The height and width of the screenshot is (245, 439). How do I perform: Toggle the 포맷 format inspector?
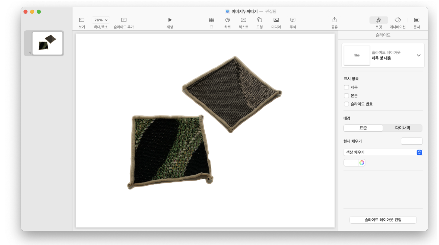[x=379, y=20]
